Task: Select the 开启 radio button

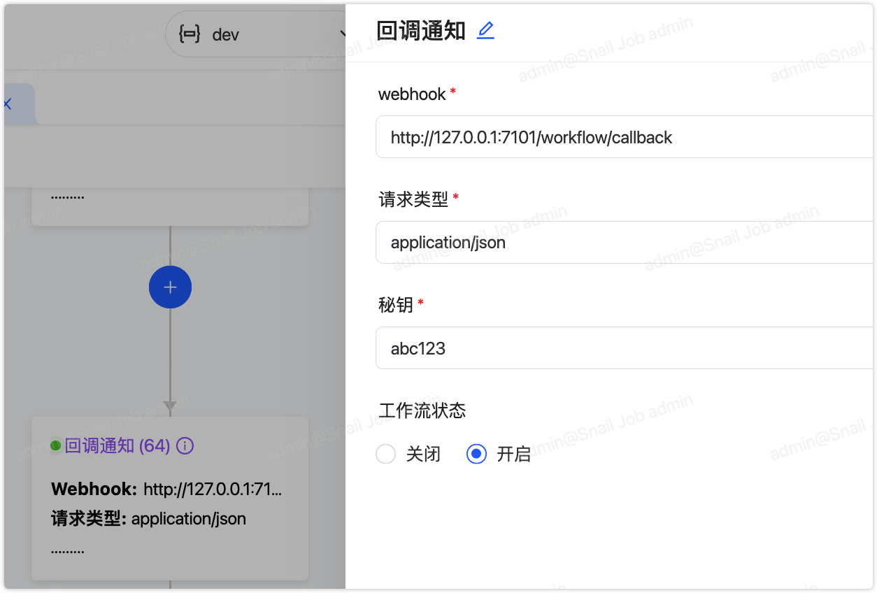Action: (x=476, y=455)
